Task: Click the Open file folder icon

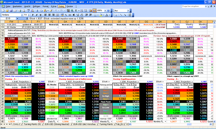Action: (7, 11)
